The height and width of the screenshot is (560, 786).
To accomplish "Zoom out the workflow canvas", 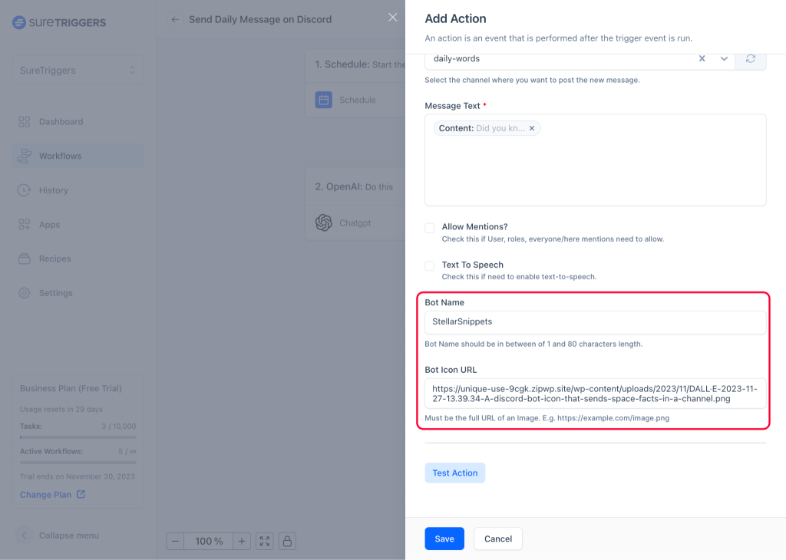I will [176, 541].
